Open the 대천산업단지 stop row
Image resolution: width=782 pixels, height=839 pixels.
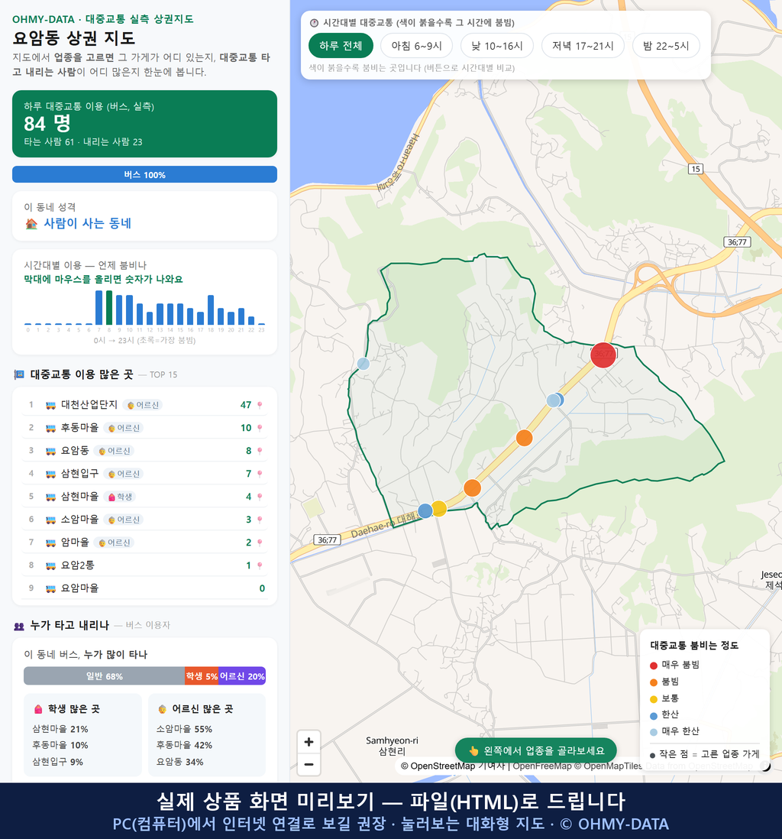[144, 405]
